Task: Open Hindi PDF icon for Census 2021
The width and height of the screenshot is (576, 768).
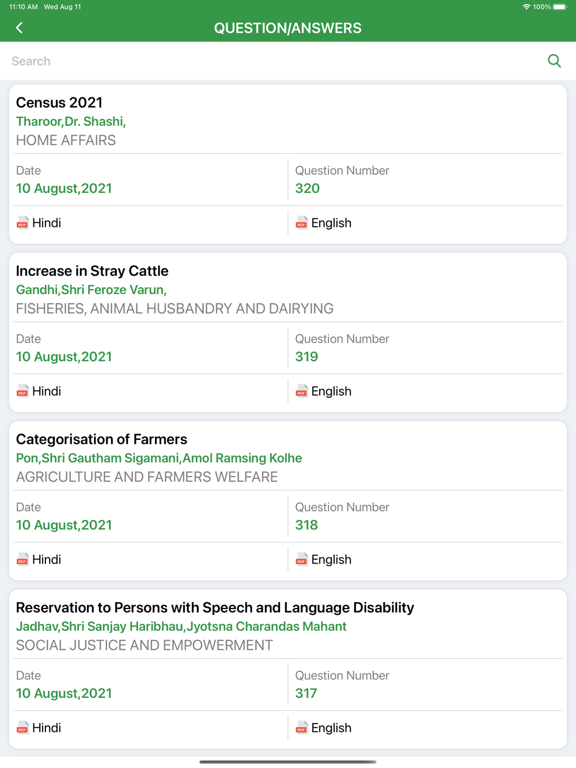Action: pos(22,223)
